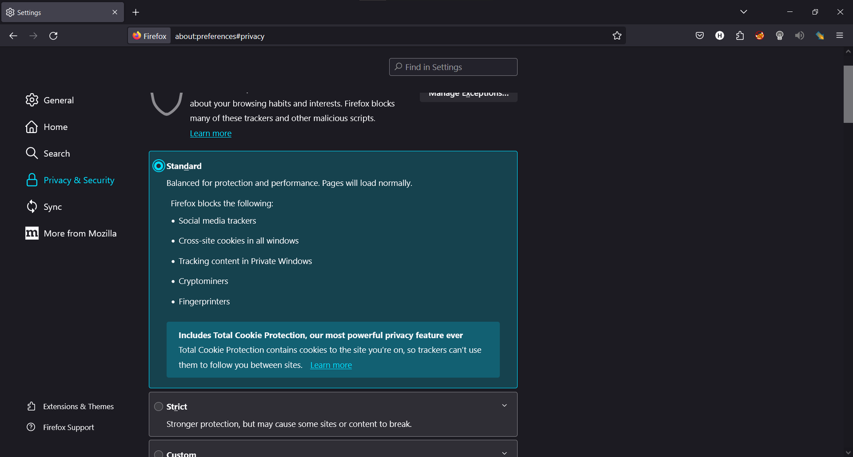Click the scrollbar up arrow
The width and height of the screenshot is (853, 457).
click(x=848, y=52)
